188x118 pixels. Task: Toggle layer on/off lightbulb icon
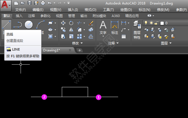tap(146, 23)
